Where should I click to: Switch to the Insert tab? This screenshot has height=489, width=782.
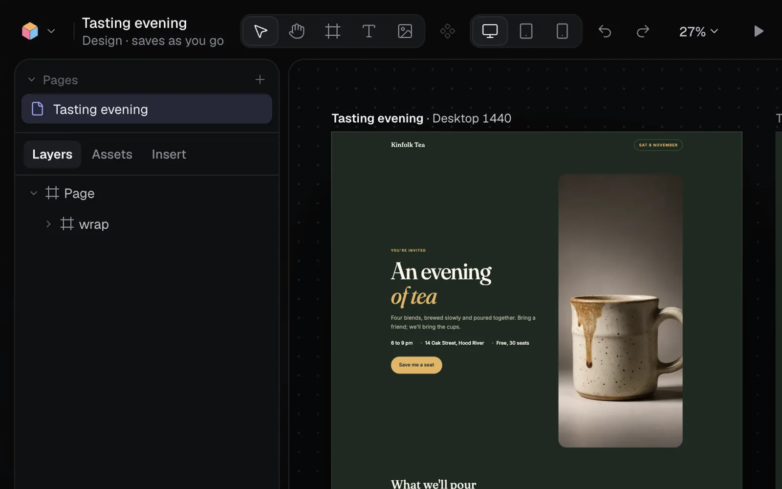(169, 155)
